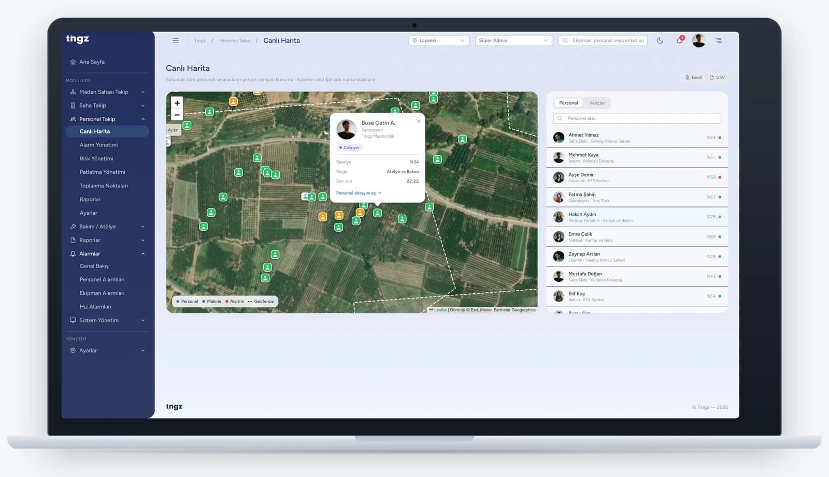This screenshot has width=829, height=477.
Task: Open Toplanma Noktaları in the sidebar
Action: [x=104, y=186]
